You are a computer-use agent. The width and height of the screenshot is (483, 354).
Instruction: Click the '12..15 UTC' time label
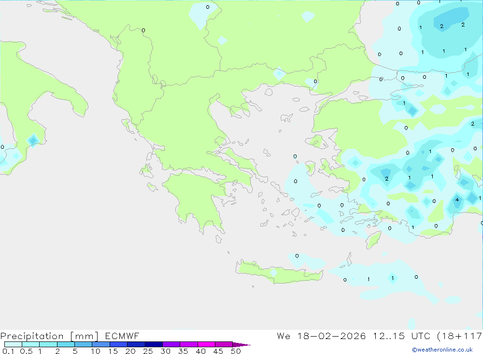click(401, 336)
